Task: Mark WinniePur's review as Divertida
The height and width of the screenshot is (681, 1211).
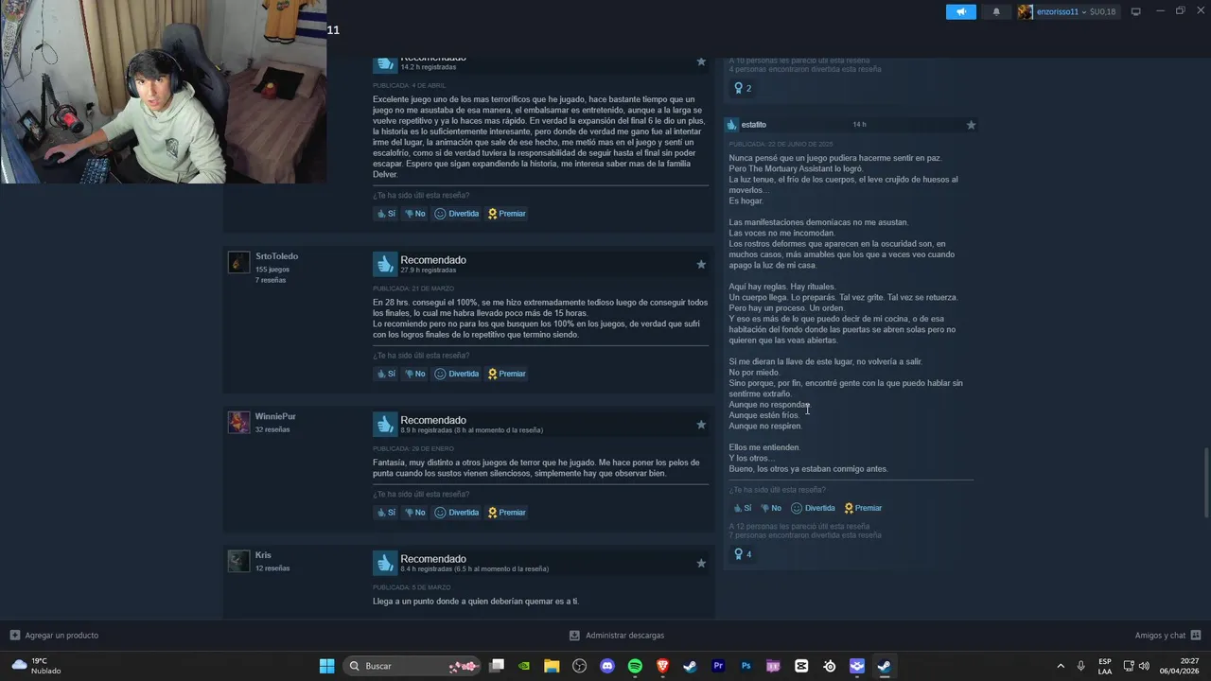Action: (457, 513)
